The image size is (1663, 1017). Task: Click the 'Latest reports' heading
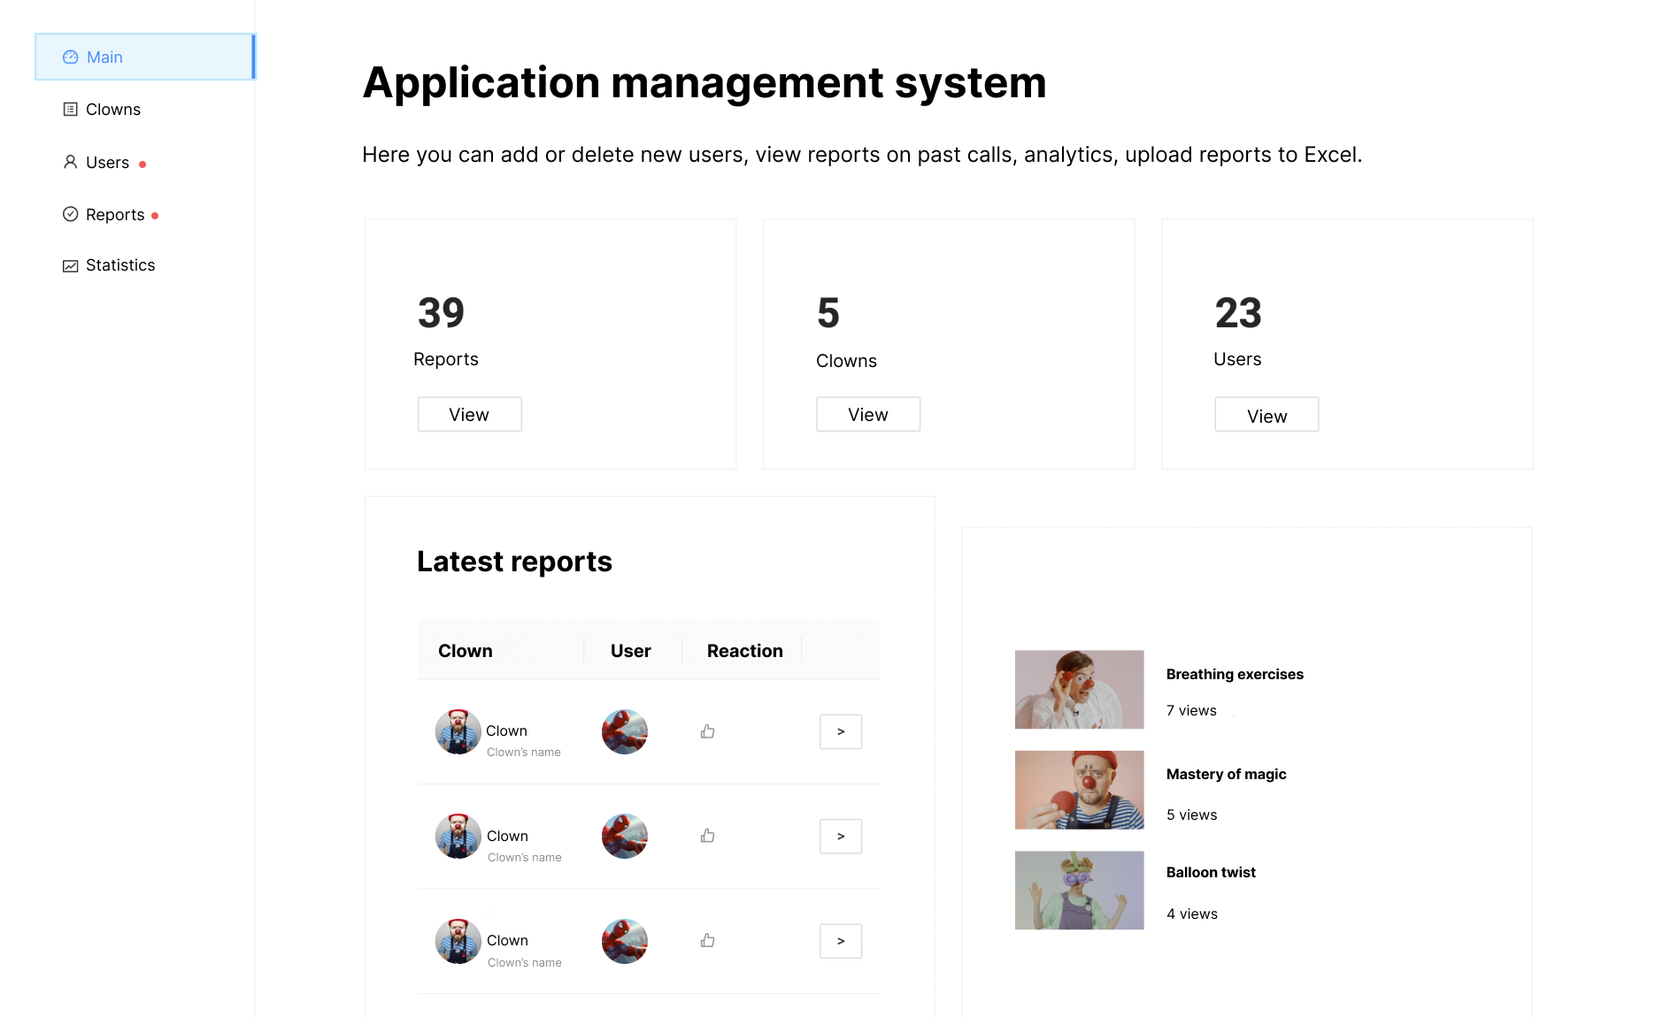[x=514, y=562]
